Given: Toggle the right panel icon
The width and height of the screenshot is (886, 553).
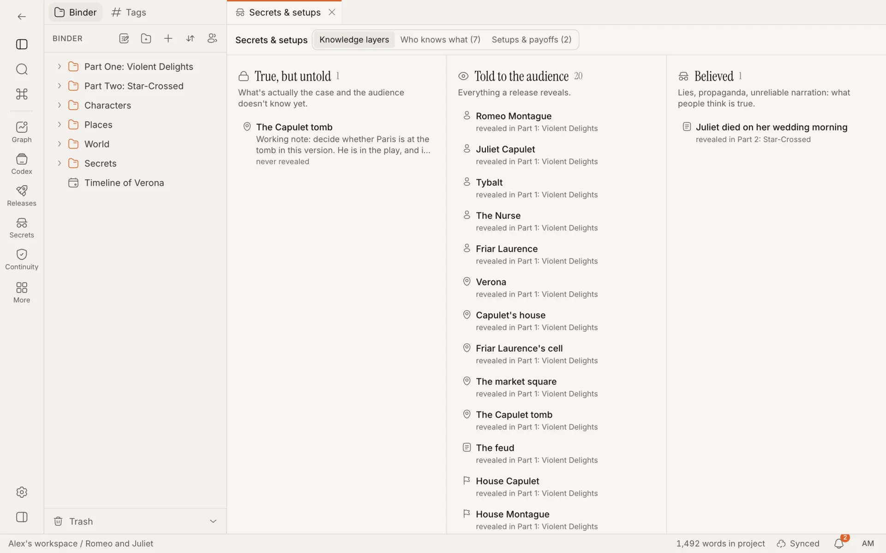Looking at the screenshot, I should [22, 517].
